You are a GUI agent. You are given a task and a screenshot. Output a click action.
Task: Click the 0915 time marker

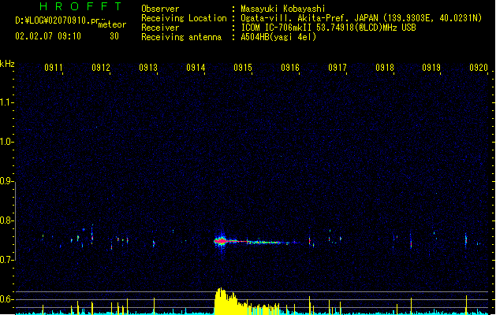[x=243, y=68]
